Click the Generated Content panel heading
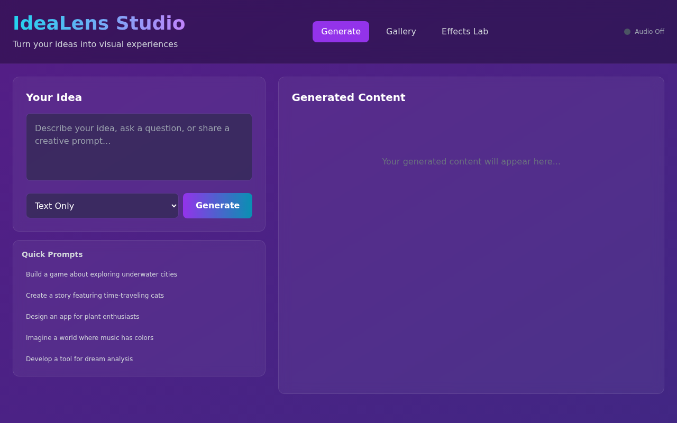 pos(349,97)
